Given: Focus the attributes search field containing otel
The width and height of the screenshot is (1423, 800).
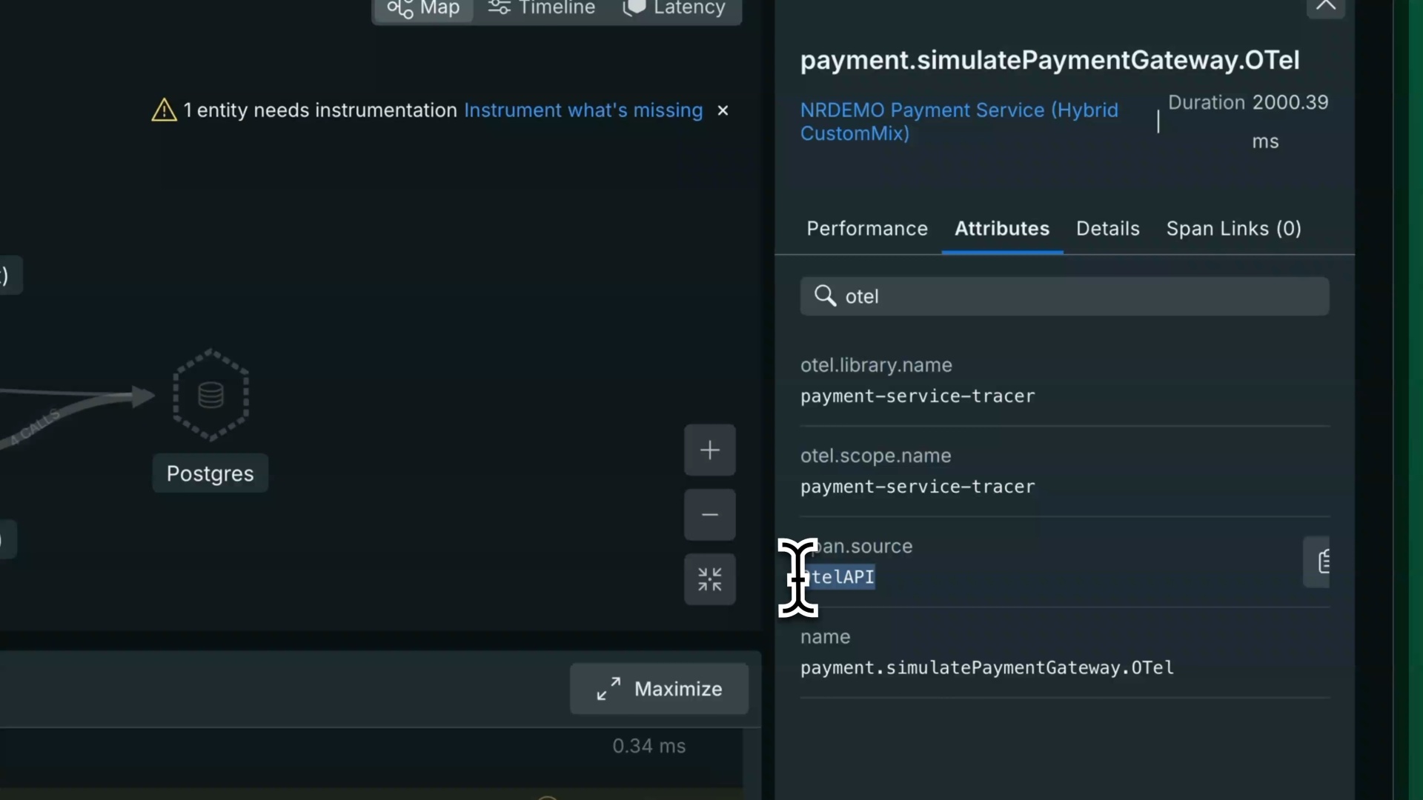Looking at the screenshot, I should click(1064, 296).
